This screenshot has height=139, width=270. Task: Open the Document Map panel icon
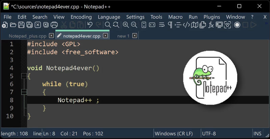195,25
